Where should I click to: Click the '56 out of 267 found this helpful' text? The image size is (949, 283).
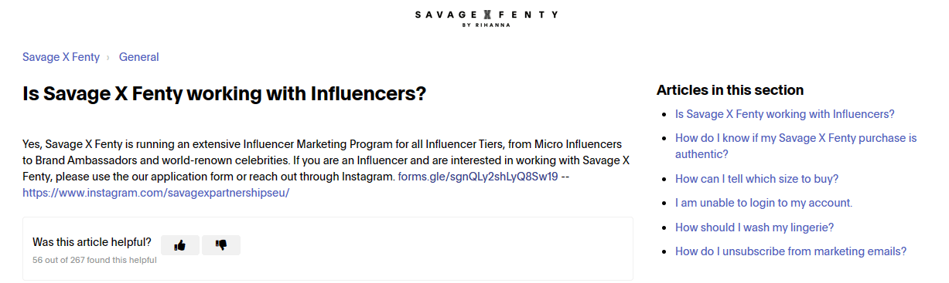click(94, 261)
